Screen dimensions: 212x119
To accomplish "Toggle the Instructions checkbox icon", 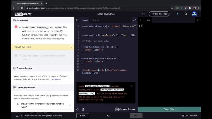I will point(14,20).
